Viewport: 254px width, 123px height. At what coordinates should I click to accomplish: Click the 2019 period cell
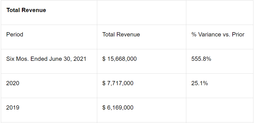(x=13, y=108)
